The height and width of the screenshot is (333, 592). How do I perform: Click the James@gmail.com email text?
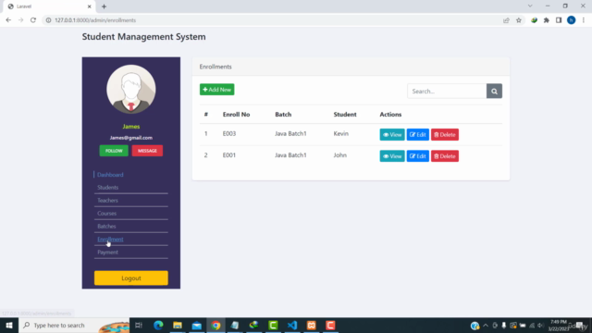tap(131, 138)
